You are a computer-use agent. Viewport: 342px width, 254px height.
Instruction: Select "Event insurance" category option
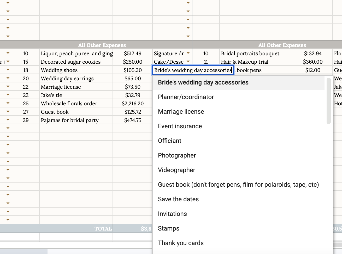point(238,126)
